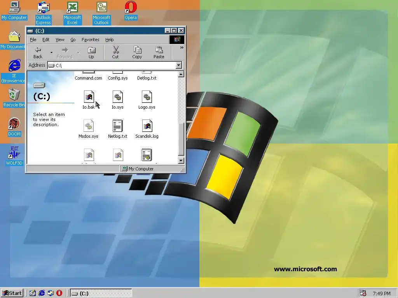Open the Edit menu
Image resolution: width=398 pixels, height=298 pixels.
pos(46,40)
